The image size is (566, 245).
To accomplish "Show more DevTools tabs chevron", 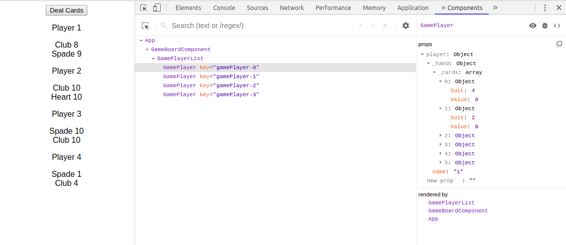I will 495,8.
